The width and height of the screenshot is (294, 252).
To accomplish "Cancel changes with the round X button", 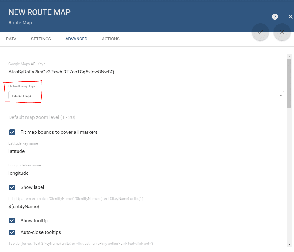I will click(282, 32).
